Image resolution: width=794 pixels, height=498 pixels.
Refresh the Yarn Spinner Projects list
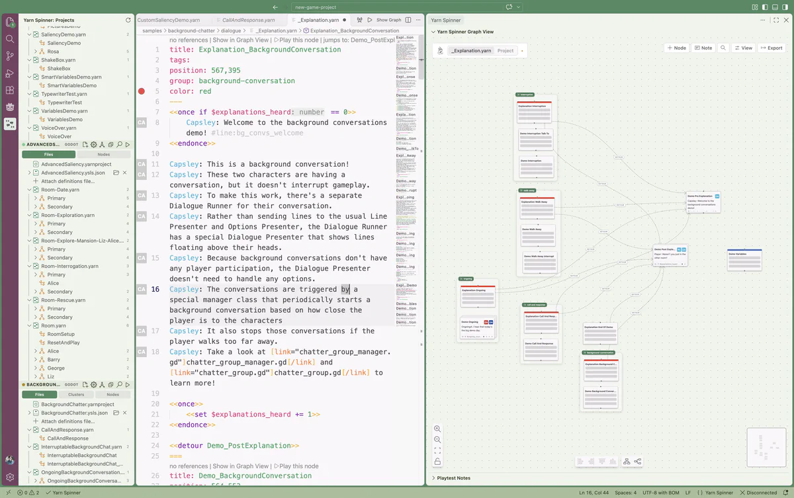click(x=128, y=21)
